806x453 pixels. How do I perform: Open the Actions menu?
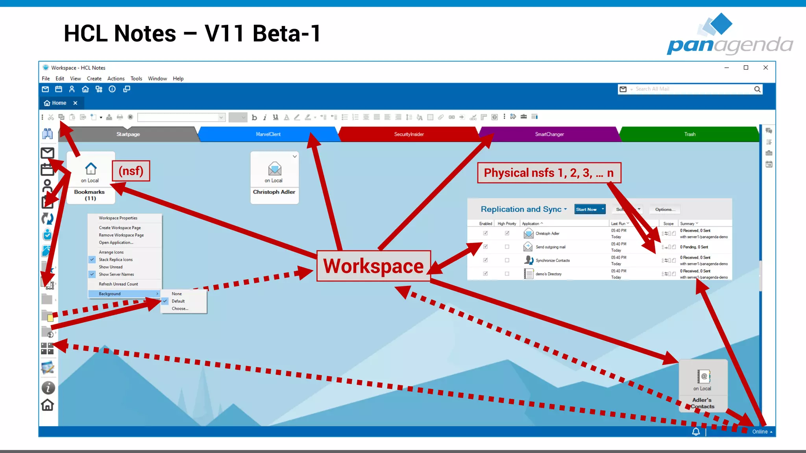[x=116, y=79]
